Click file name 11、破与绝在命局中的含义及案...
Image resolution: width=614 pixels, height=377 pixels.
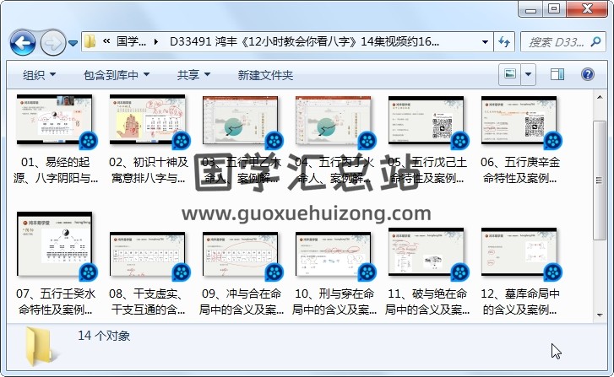[x=427, y=302]
